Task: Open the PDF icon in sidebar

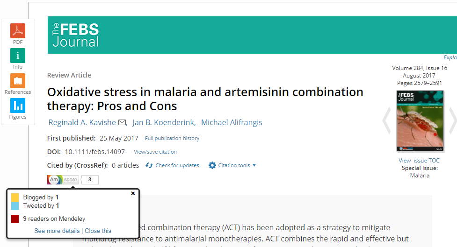Action: pos(18,31)
